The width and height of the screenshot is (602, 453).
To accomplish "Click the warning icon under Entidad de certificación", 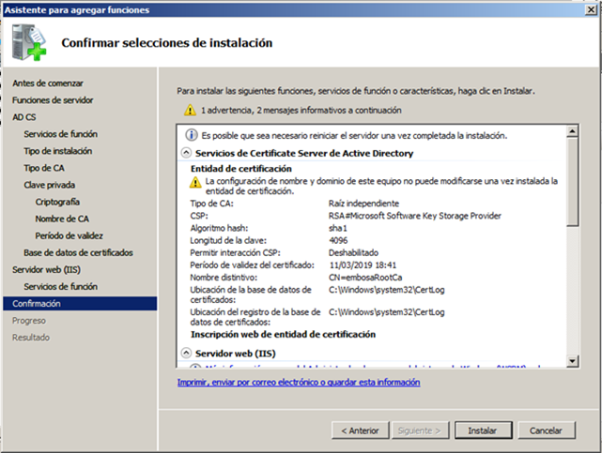I will [196, 181].
